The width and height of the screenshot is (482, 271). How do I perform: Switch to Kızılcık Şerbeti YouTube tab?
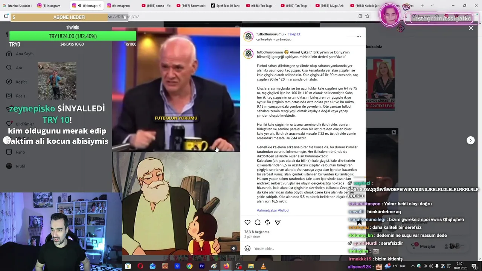point(364,6)
